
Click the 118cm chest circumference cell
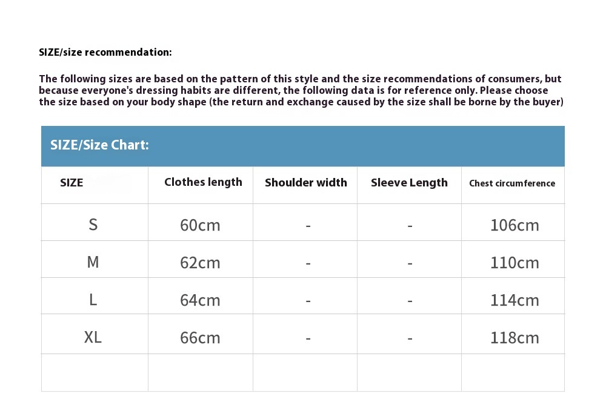coord(514,338)
